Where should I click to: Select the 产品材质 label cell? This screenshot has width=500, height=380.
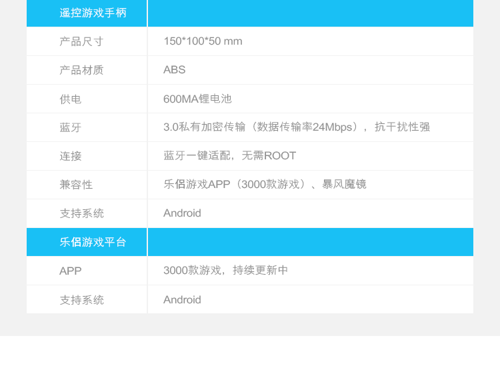click(81, 70)
